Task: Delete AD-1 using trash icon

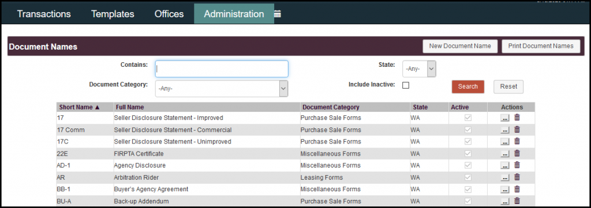Action: click(x=517, y=165)
